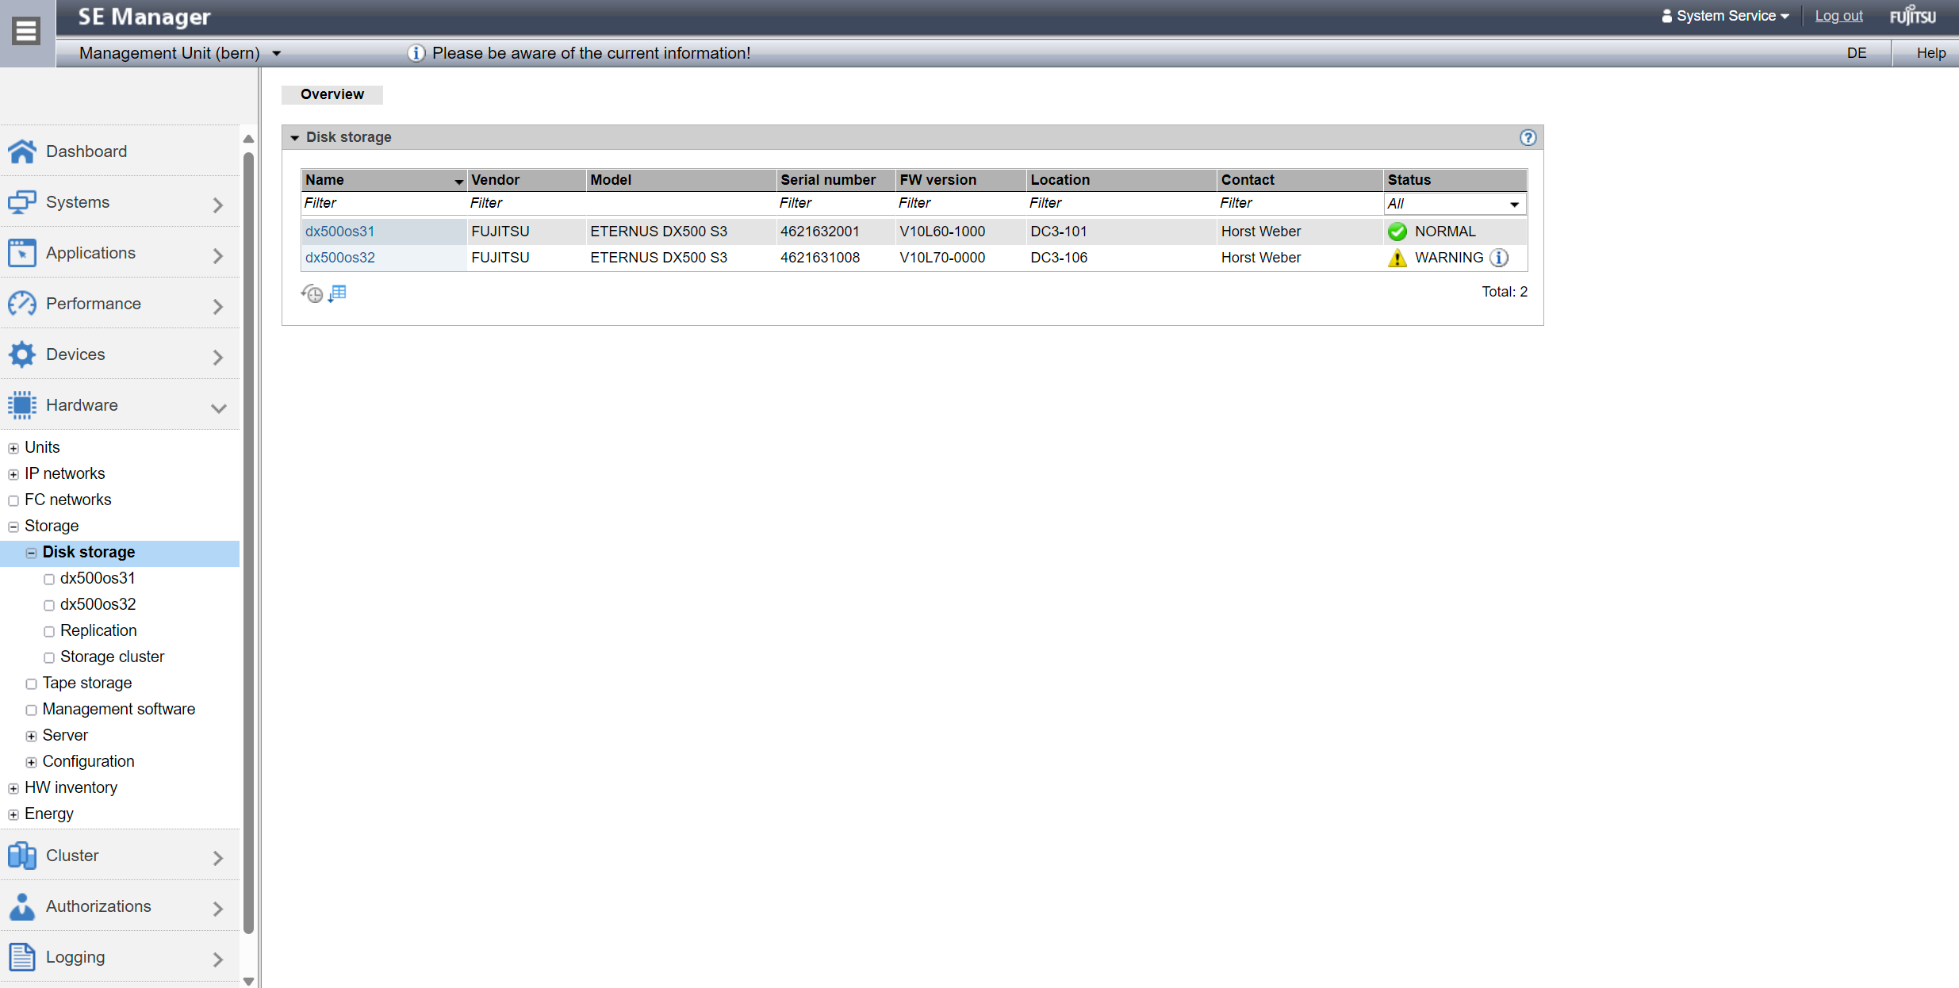
Task: Open the Disk storage help icon
Action: [x=1528, y=137]
